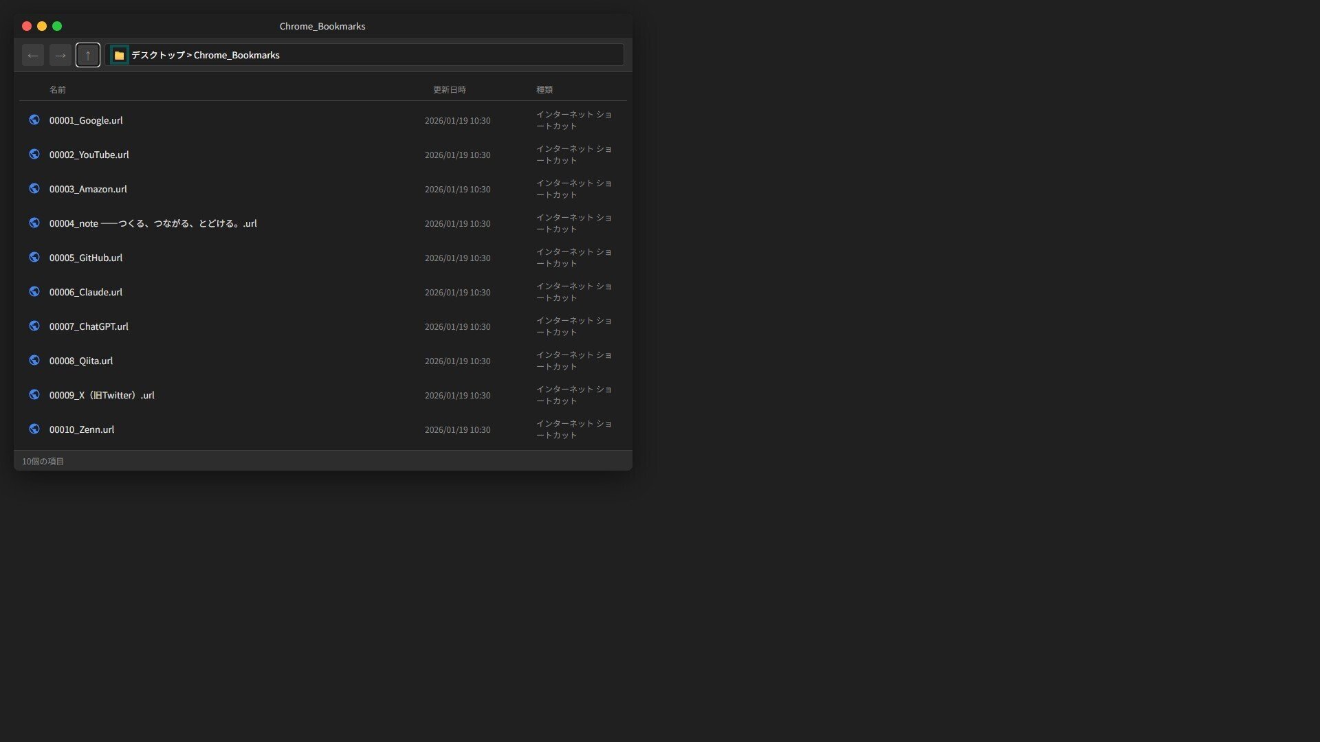Click globe icon beside 00008_Qiita.url
This screenshot has height=742, width=1320.
point(34,361)
